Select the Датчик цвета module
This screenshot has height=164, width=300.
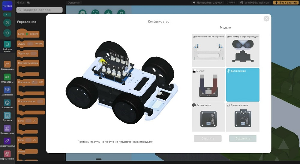(208, 117)
